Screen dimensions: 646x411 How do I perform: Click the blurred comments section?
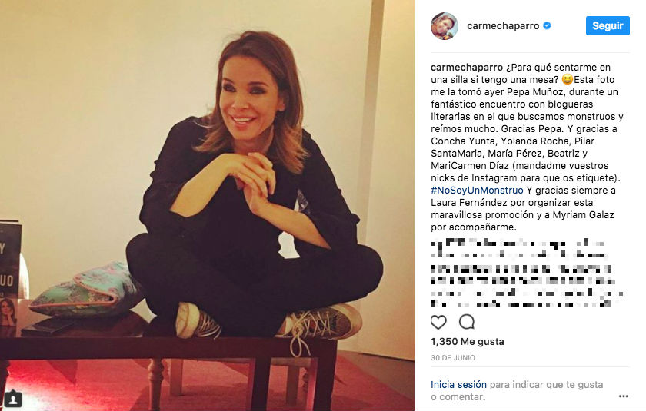[x=527, y=273]
